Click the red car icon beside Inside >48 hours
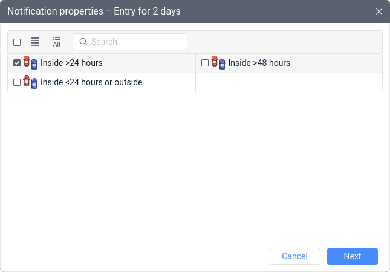The width and height of the screenshot is (390, 272). coord(215,62)
